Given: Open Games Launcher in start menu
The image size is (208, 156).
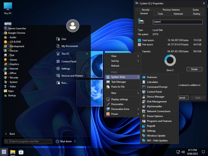Looking at the screenshot, I should (15, 28).
